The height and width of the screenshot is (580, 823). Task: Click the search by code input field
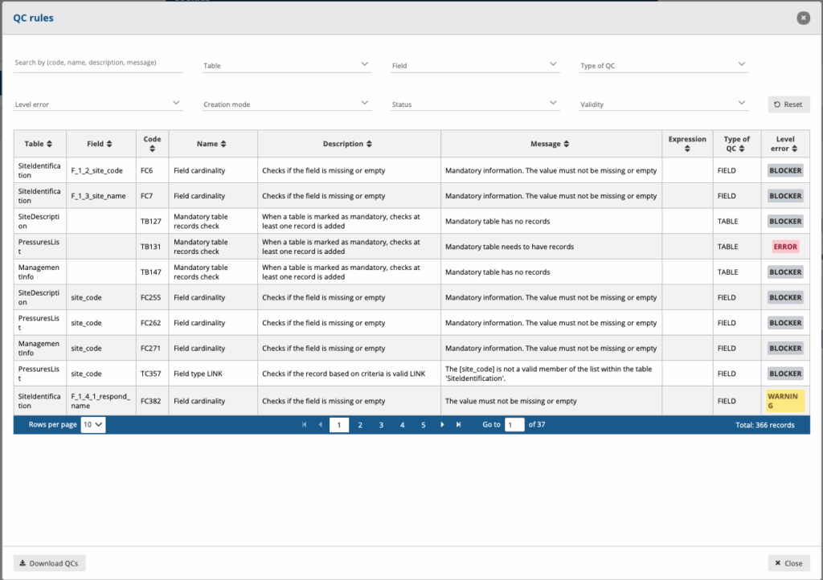(98, 63)
